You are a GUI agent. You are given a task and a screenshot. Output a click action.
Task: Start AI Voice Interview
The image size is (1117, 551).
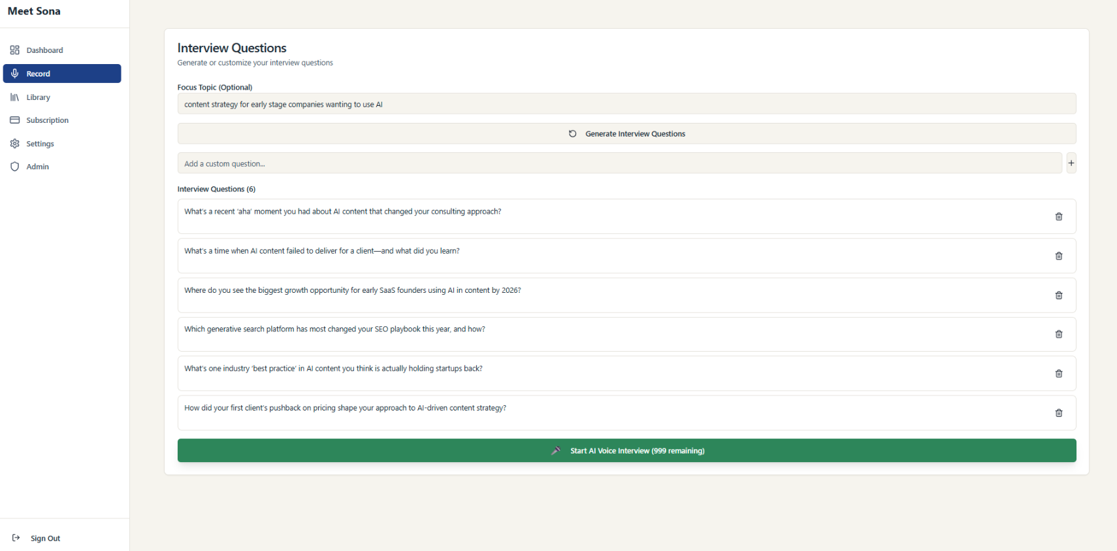point(626,450)
